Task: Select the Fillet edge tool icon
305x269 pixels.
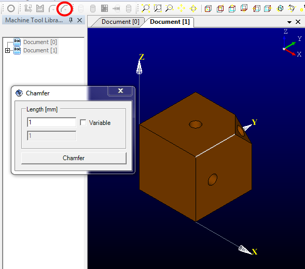Action: pos(52,8)
